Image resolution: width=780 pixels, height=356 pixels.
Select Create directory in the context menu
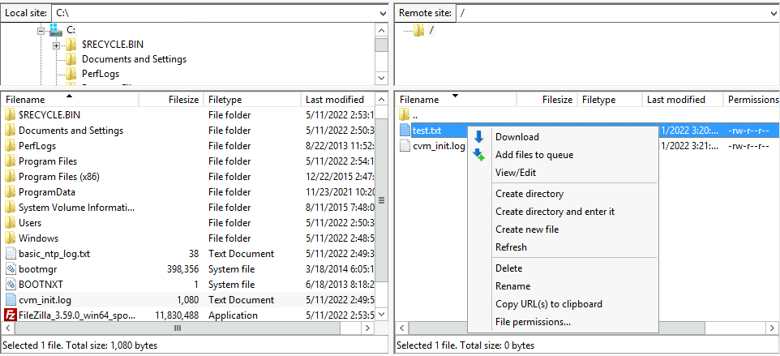(529, 194)
